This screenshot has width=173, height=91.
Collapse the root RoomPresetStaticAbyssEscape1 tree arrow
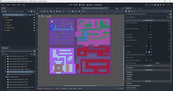(2, 15)
